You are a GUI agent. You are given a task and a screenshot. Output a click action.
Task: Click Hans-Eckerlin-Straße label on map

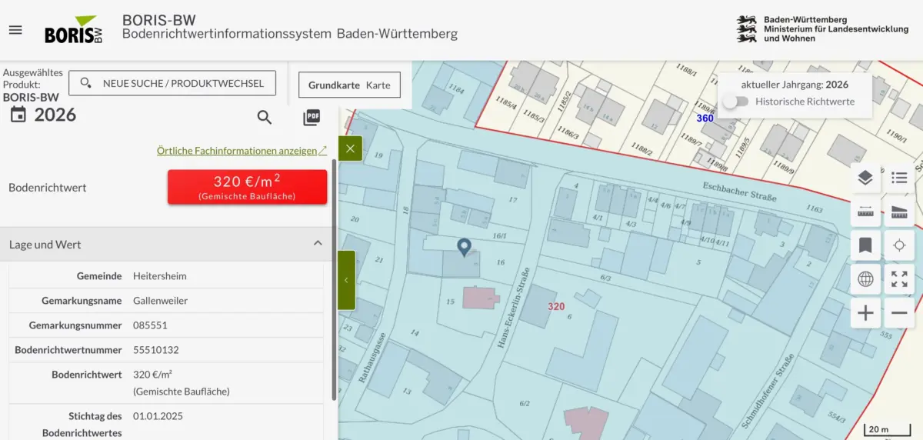coord(514,307)
